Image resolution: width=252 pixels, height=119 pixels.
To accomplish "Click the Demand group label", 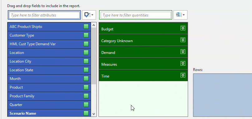I will [x=108, y=53].
